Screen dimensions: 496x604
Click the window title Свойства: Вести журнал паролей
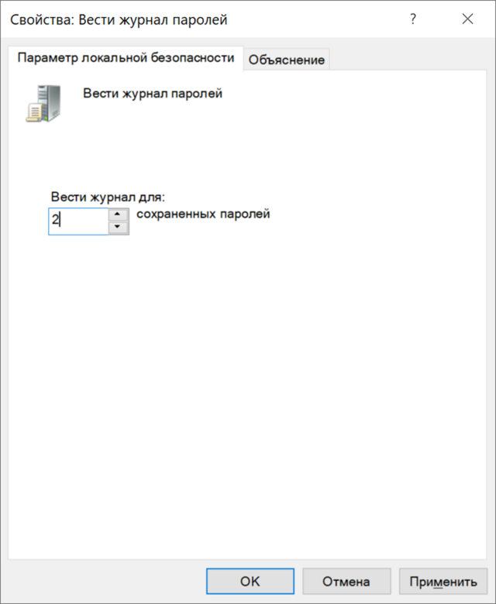[x=119, y=19]
